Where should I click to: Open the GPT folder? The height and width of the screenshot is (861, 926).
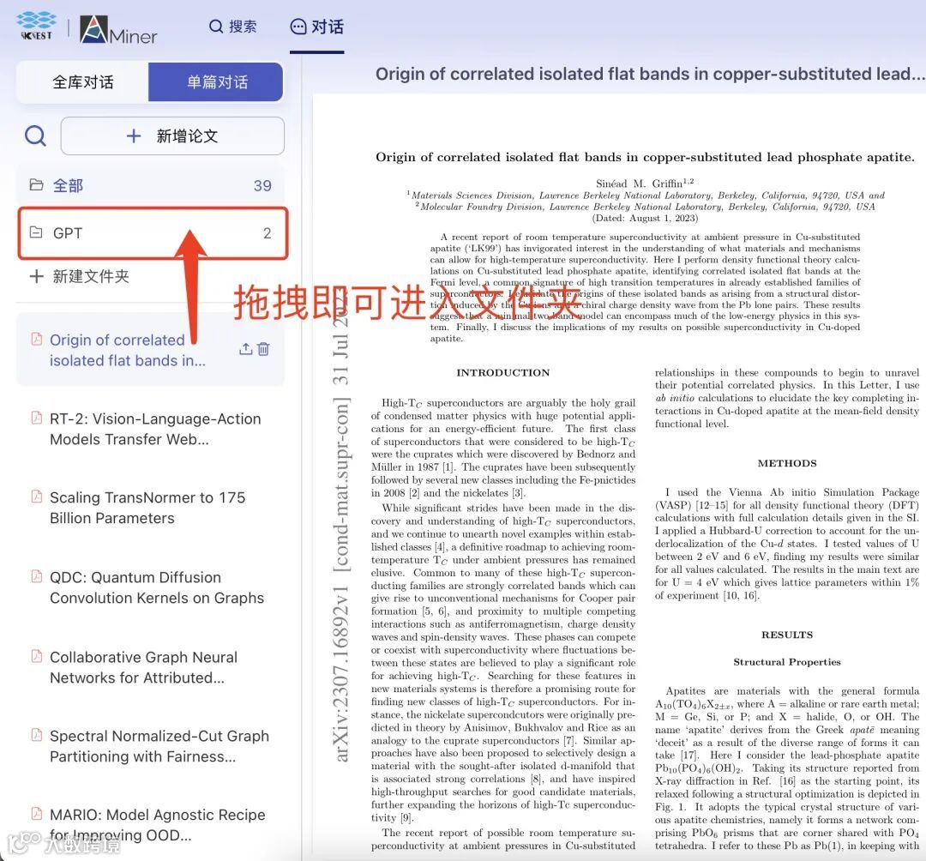[x=153, y=233]
